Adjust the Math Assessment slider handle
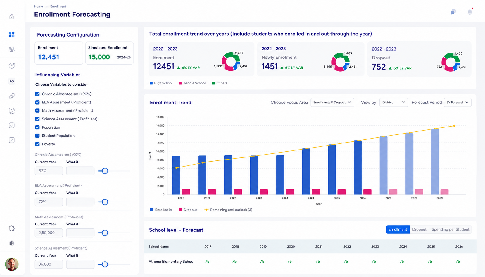 [x=105, y=233]
